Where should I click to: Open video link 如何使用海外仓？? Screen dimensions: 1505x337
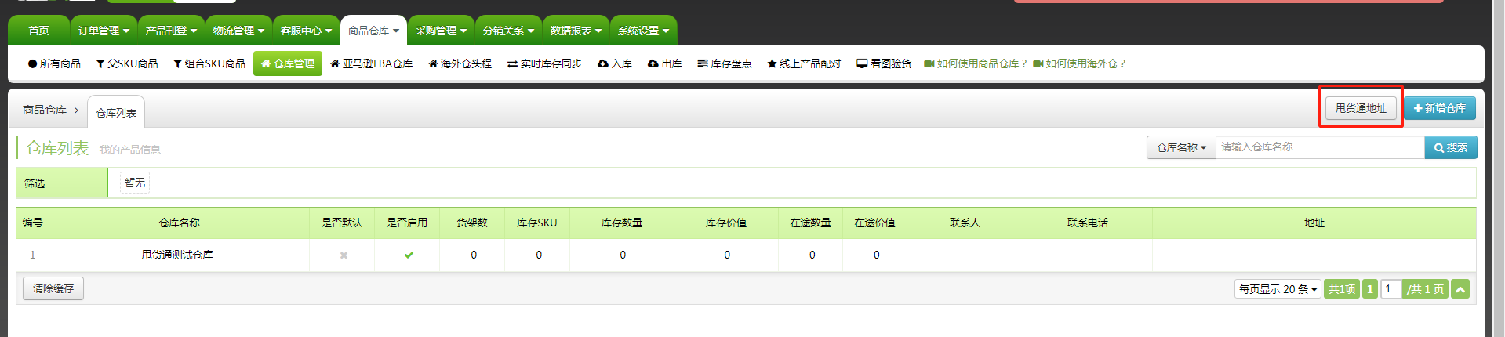point(1079,63)
